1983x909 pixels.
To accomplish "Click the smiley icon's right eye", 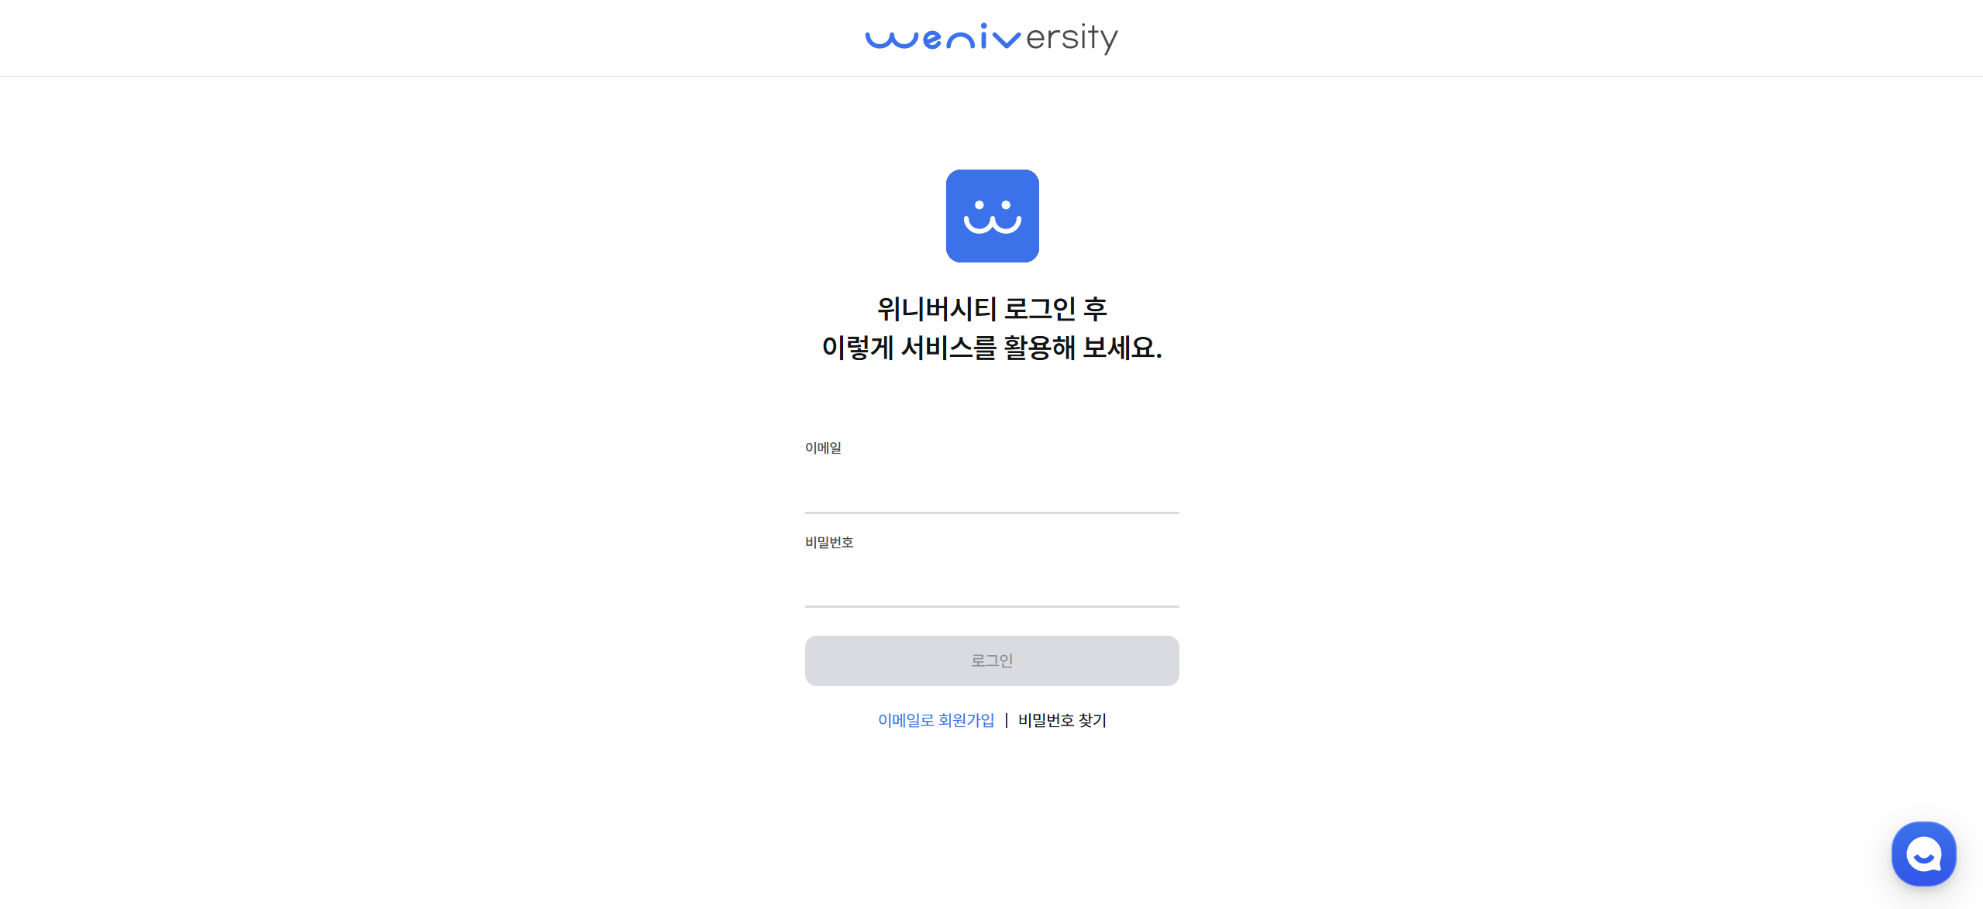I will click(x=1006, y=205).
